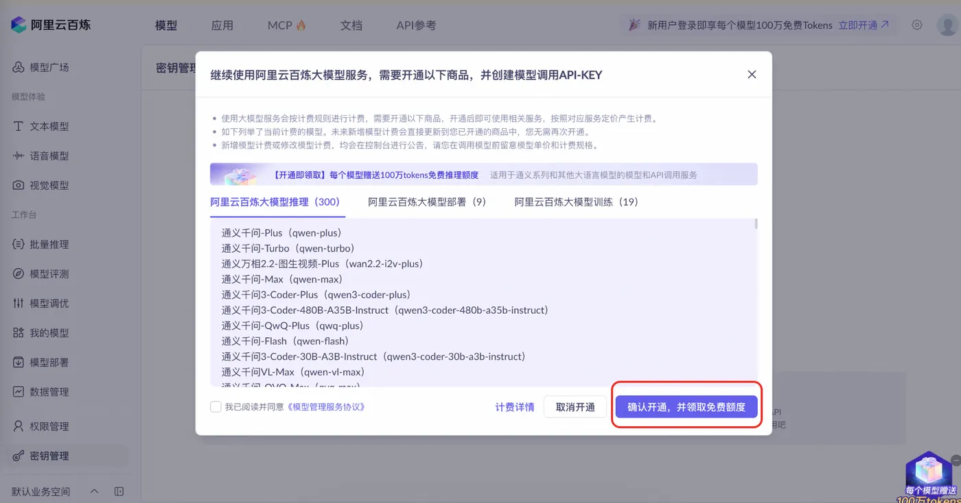Open the 计费详情 link
This screenshot has height=503, width=961.
(515, 406)
